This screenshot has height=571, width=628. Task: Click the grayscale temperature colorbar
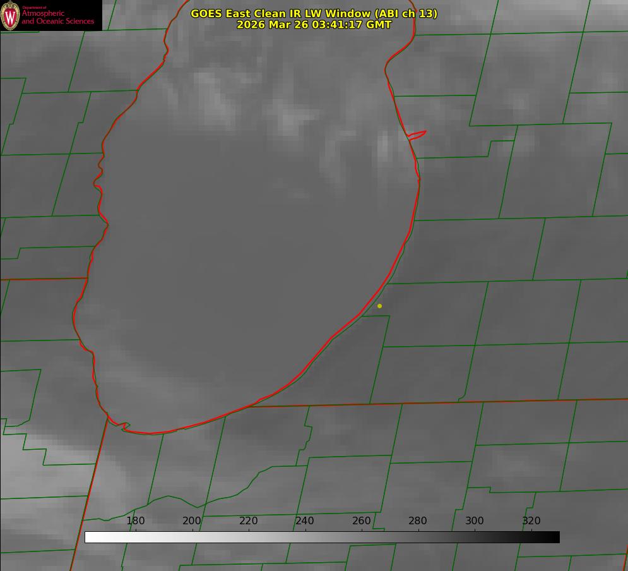[x=322, y=537]
